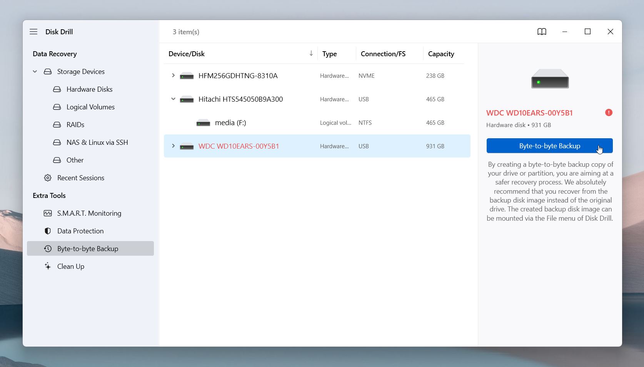
Task: Click the Logical vol... type cell
Action: (335, 123)
